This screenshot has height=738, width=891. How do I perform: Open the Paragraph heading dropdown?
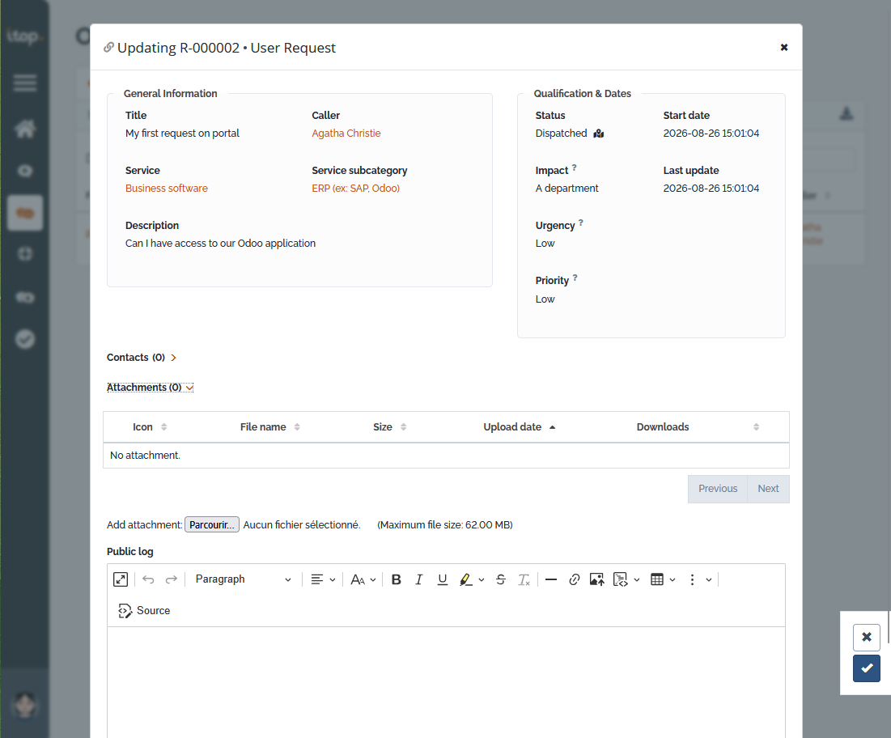(x=244, y=579)
